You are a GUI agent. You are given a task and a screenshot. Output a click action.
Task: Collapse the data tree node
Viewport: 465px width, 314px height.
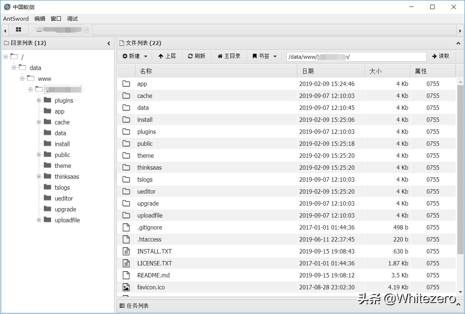point(14,68)
